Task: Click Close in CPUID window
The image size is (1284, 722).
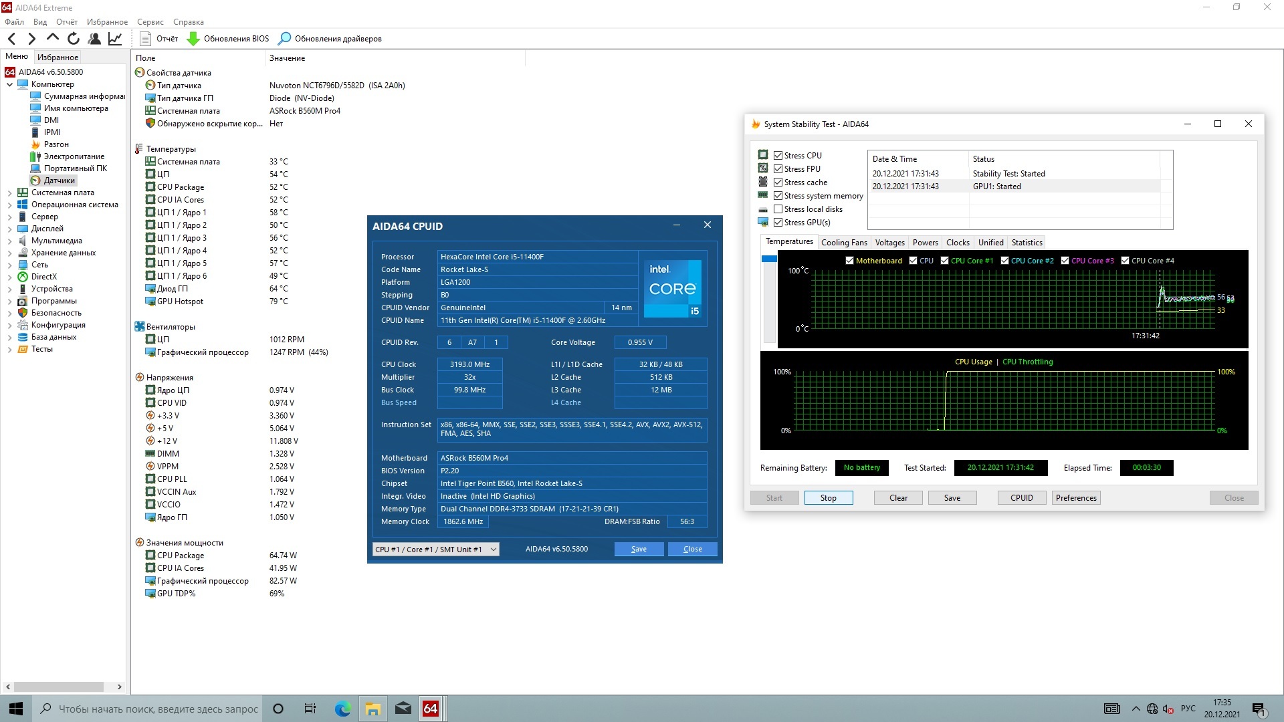Action: click(x=692, y=550)
